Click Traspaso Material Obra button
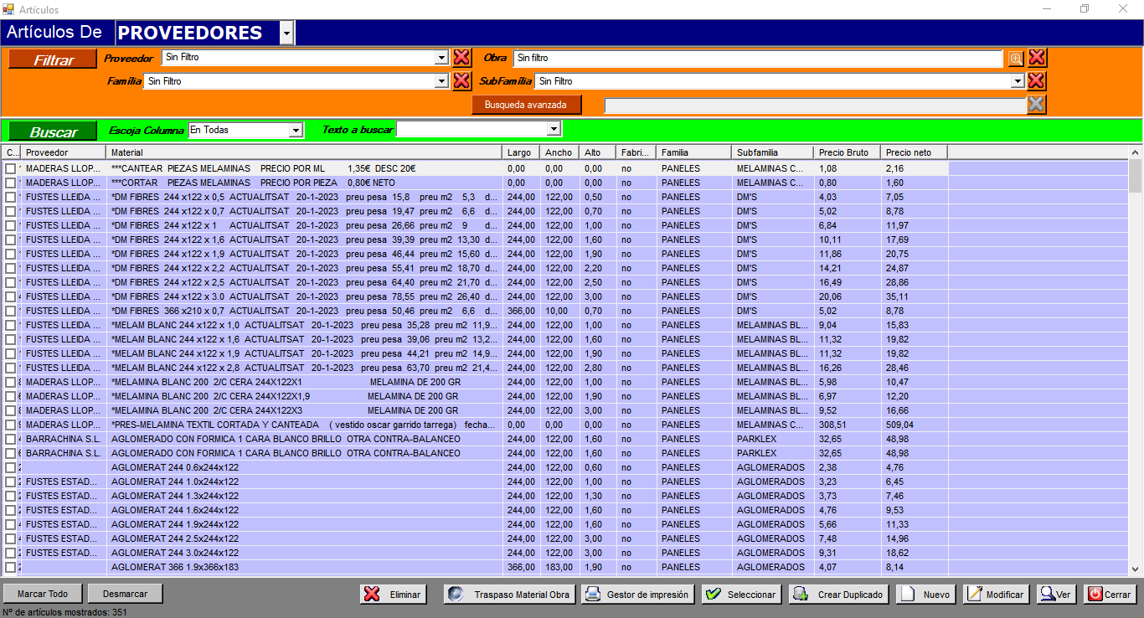Viewport: 1144px width, 618px height. [x=509, y=595]
